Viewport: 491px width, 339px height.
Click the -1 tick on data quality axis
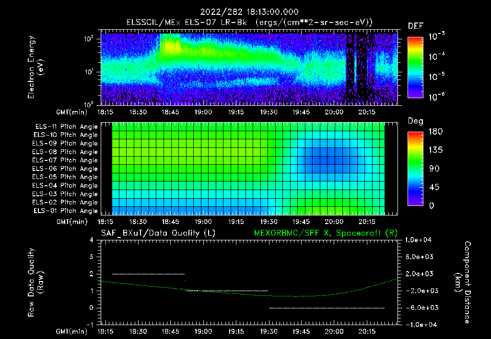[x=90, y=325]
